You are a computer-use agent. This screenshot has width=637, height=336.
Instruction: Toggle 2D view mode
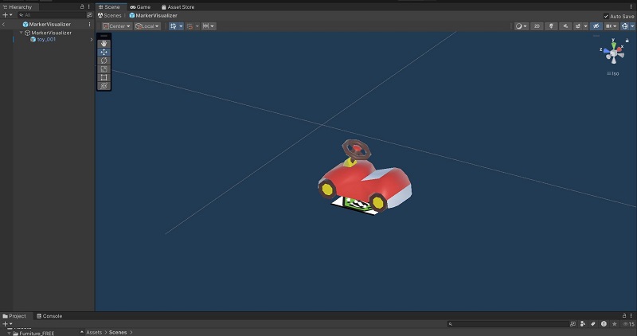tap(537, 26)
